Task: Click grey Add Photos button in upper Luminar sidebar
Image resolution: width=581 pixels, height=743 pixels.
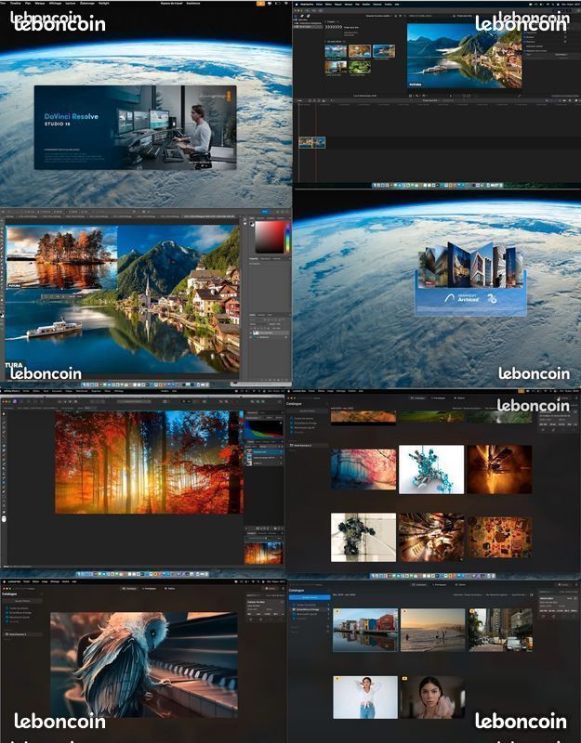Action: [308, 411]
